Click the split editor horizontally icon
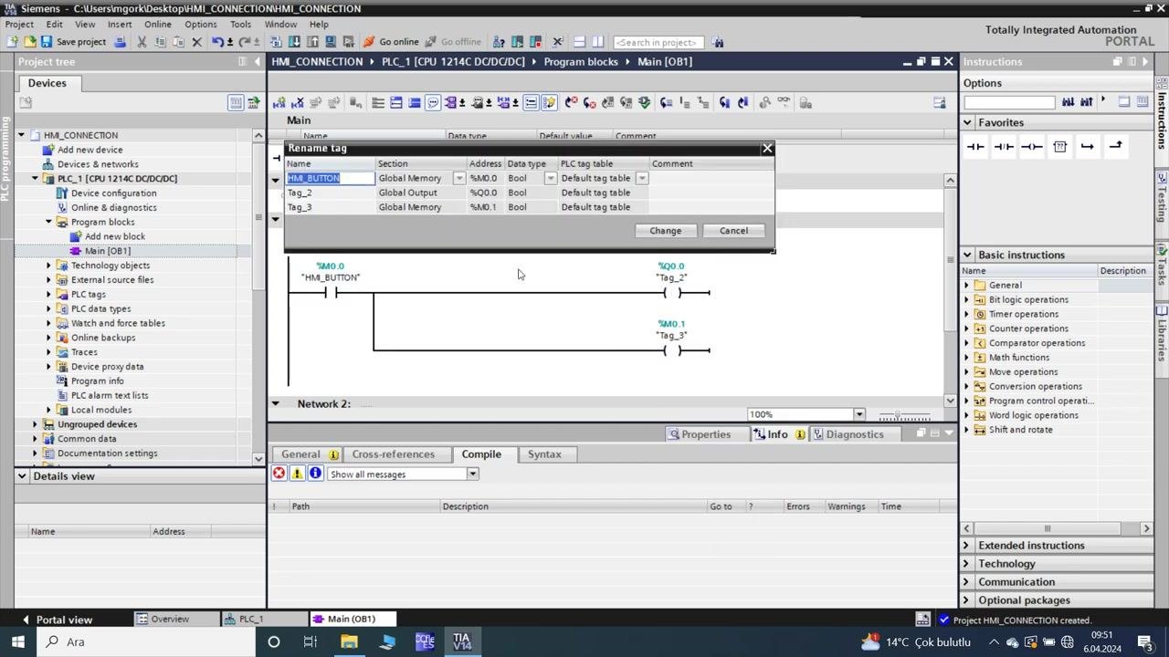1169x657 pixels. pyautogui.click(x=580, y=42)
